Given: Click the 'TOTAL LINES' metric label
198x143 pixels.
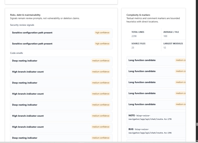Looking at the screenshot, I should click(138, 32).
